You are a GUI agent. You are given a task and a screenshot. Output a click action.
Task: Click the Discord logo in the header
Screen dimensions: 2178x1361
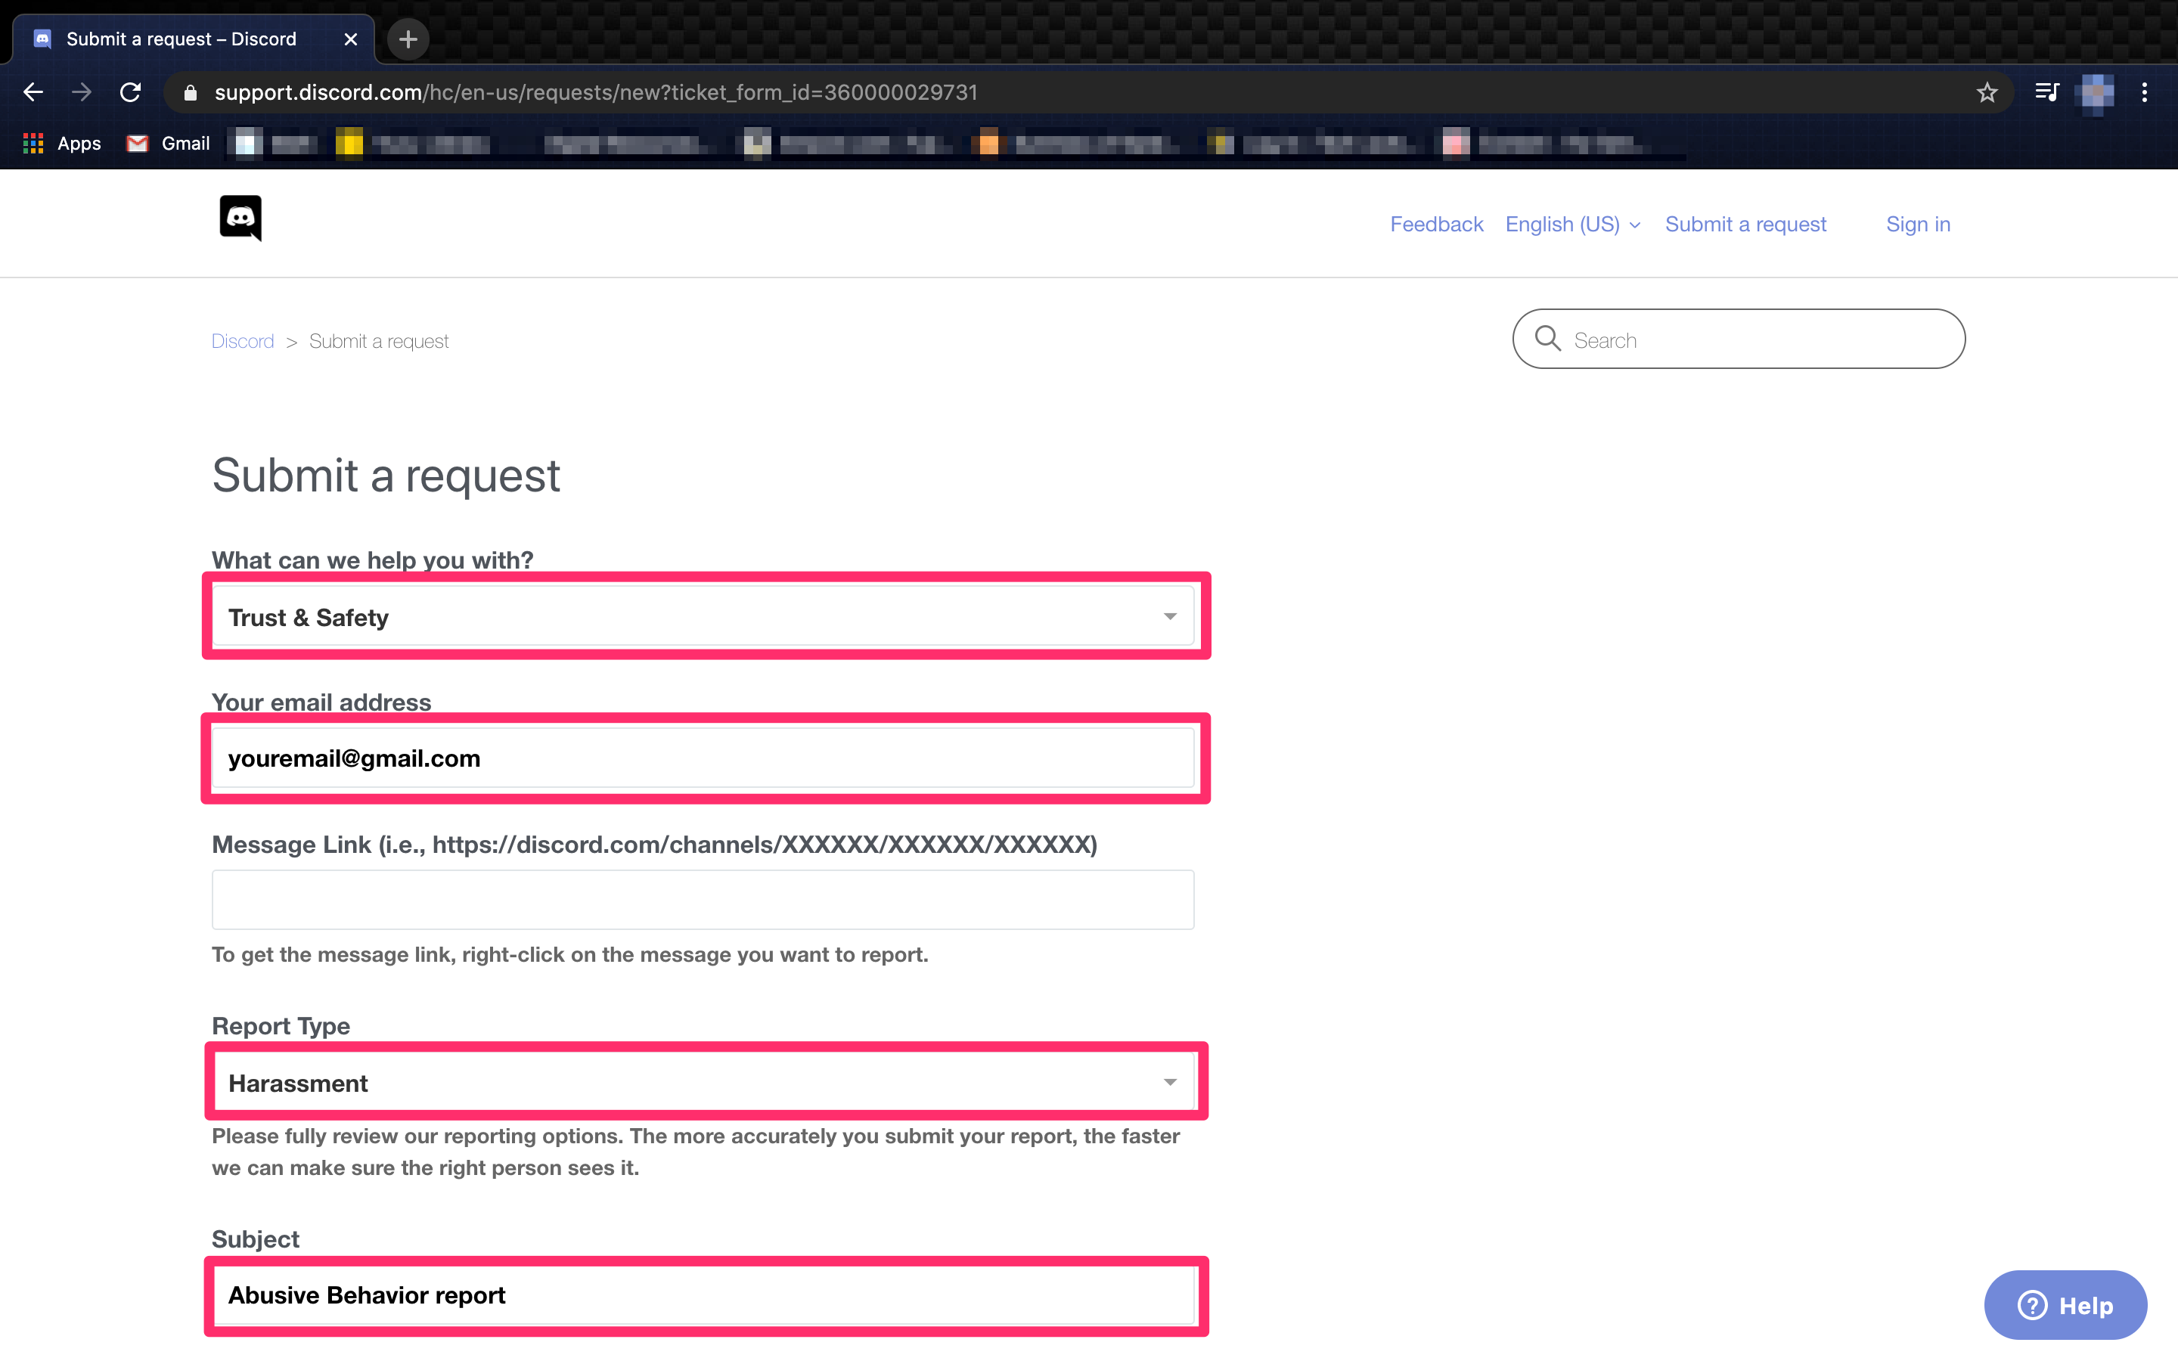coord(240,219)
